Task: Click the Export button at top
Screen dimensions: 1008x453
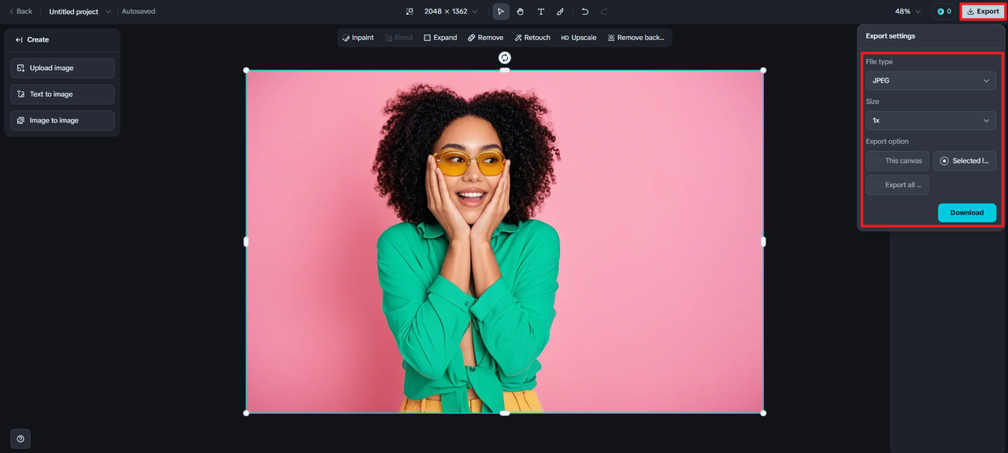Action: point(983,12)
